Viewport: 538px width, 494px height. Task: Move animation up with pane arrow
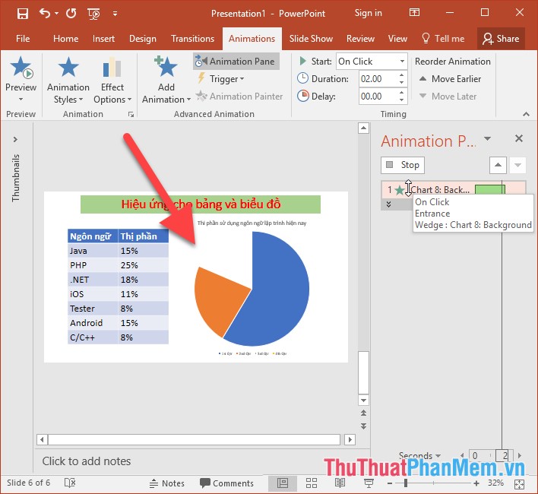click(x=498, y=165)
